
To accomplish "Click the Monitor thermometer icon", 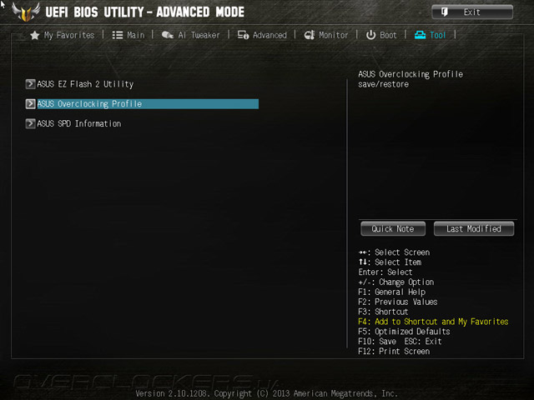I will point(310,35).
